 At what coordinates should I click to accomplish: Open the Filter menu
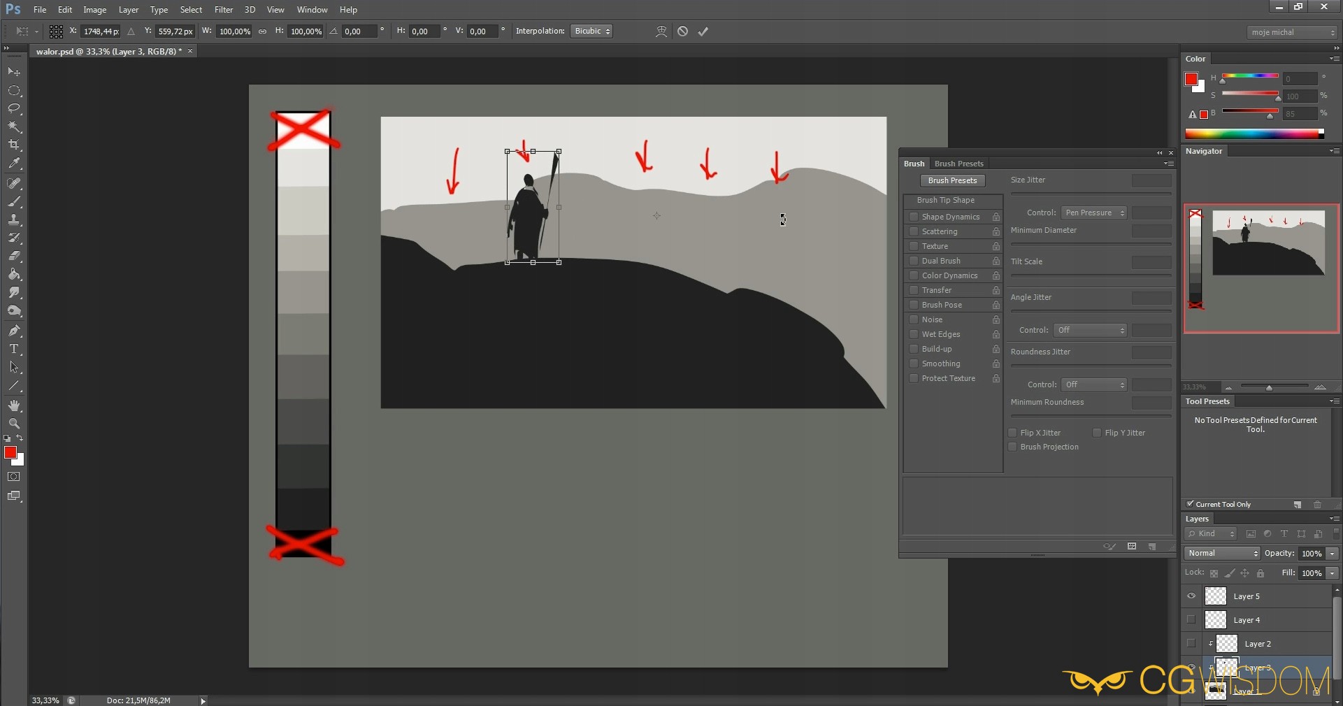224,10
